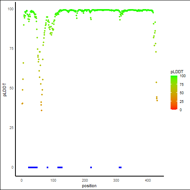Click the legend label 50

(182, 93)
